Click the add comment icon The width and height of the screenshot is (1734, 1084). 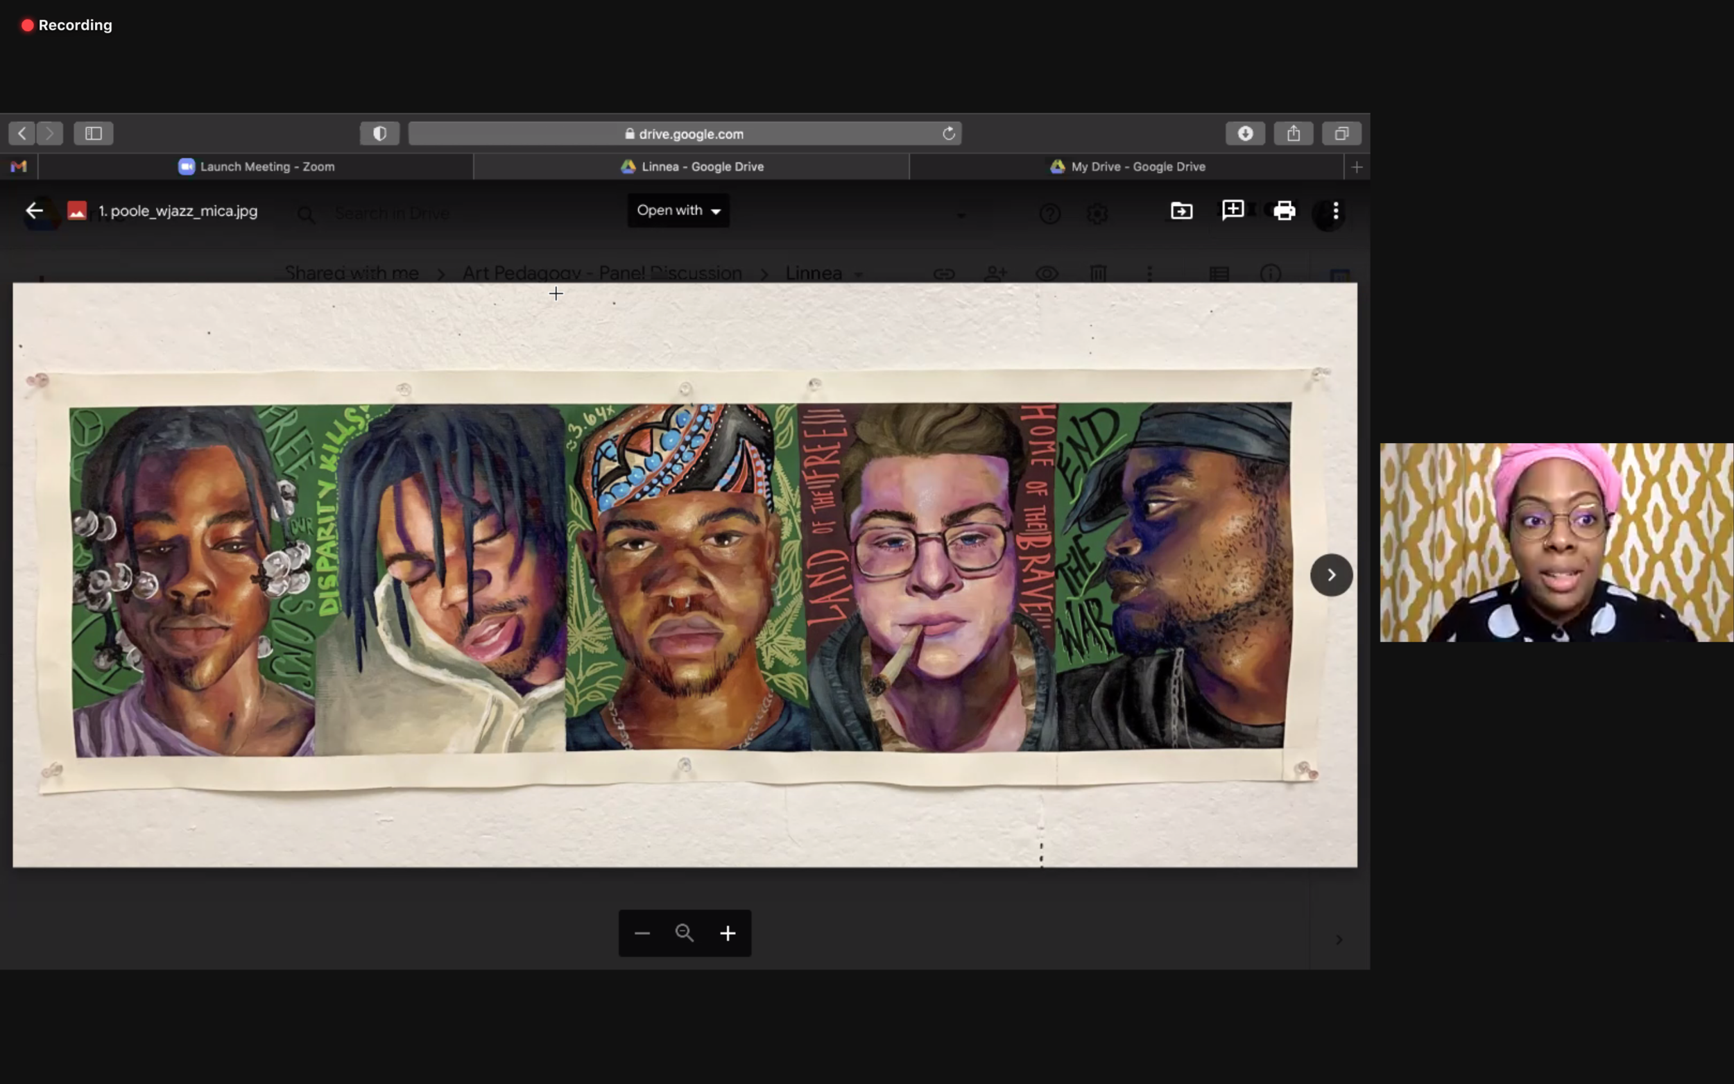click(1233, 210)
